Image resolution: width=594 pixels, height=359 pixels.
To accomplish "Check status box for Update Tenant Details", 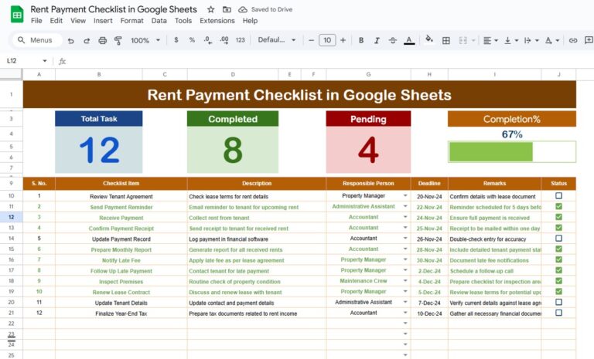I will click(x=558, y=303).
